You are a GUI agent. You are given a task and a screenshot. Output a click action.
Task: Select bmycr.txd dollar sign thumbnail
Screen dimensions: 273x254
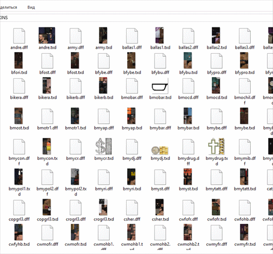(x=103, y=146)
